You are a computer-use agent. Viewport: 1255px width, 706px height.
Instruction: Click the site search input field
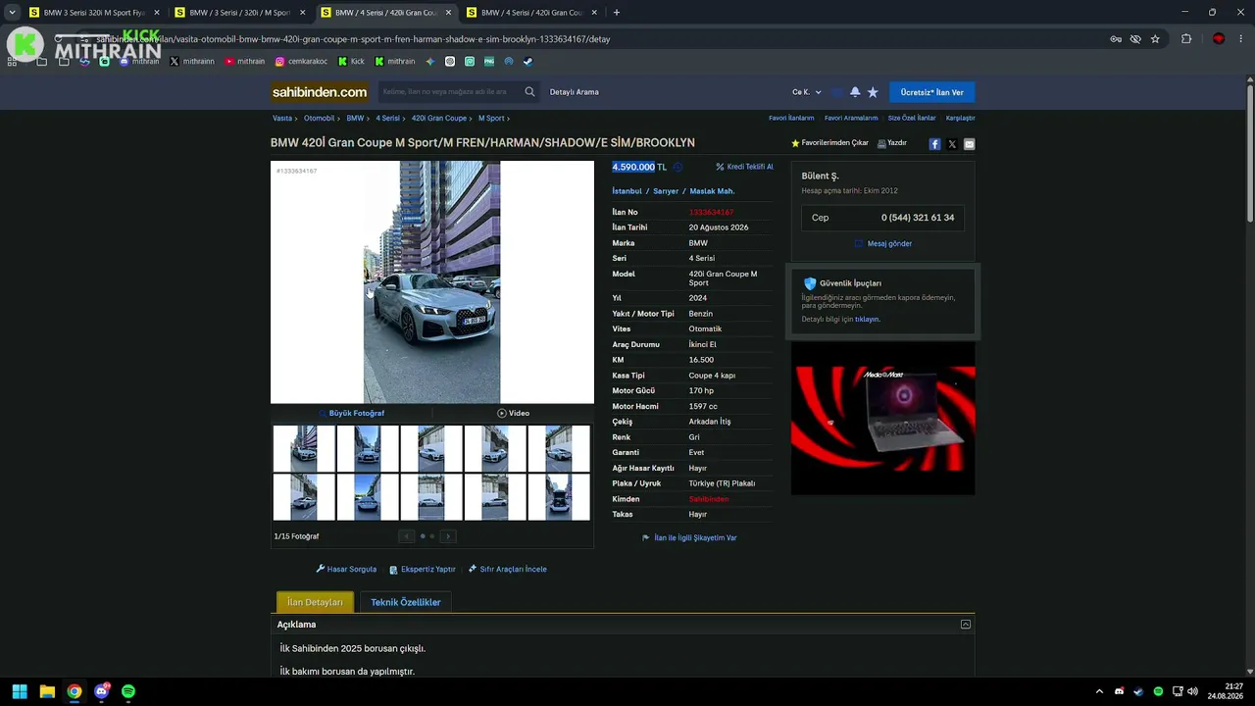click(449, 92)
